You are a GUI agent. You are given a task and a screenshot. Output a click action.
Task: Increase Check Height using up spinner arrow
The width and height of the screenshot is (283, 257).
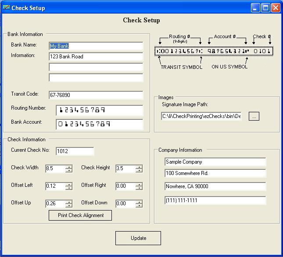[139, 167]
